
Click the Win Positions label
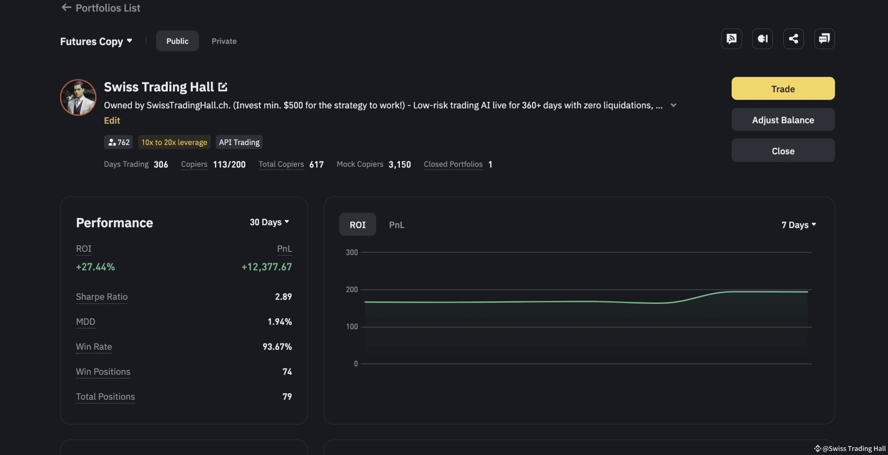pyautogui.click(x=103, y=372)
